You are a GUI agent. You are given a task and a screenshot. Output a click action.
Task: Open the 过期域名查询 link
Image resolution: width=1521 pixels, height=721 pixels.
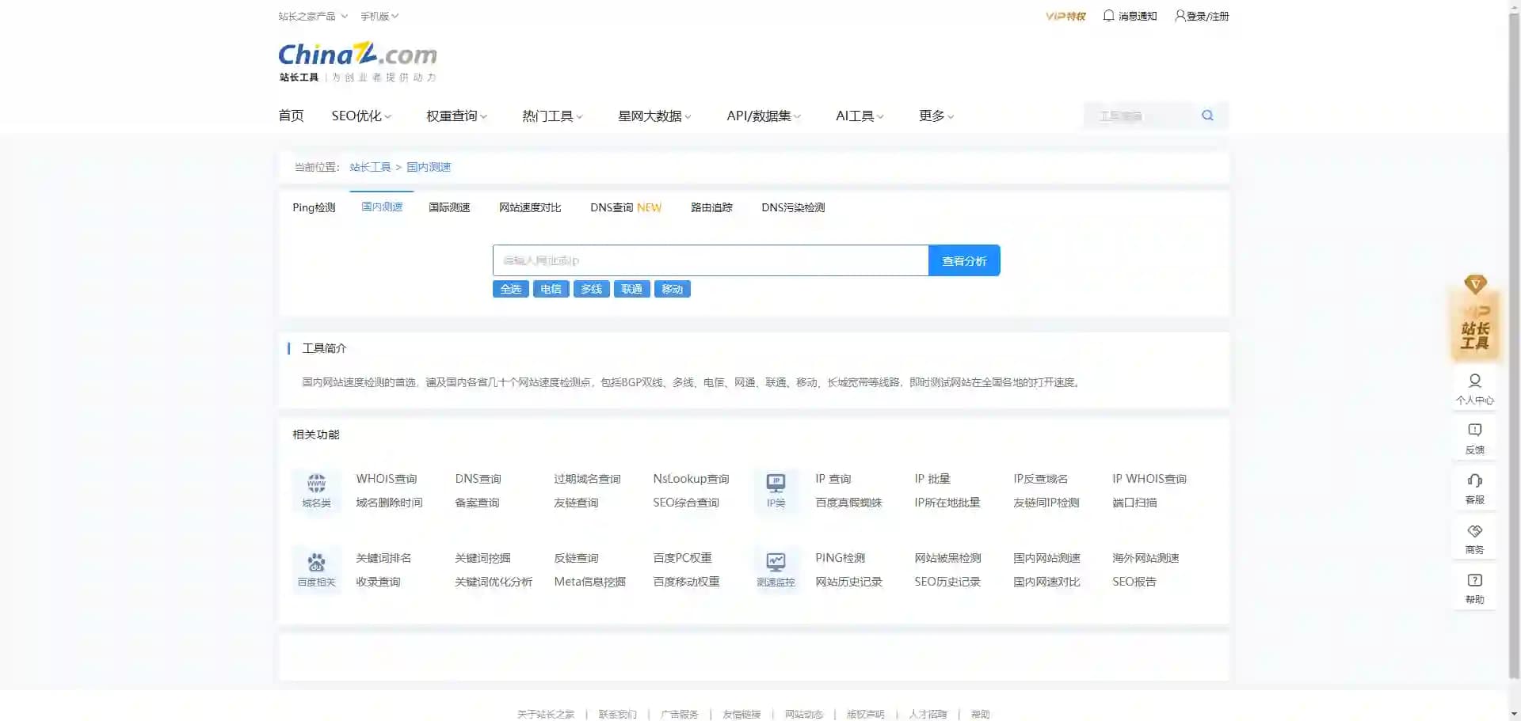pos(587,479)
